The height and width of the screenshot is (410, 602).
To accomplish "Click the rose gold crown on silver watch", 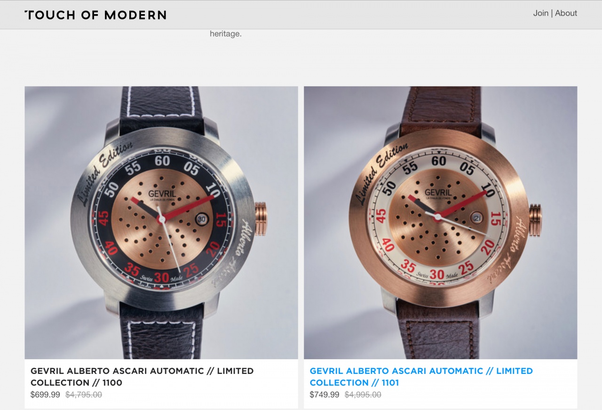I will click(x=261, y=218).
